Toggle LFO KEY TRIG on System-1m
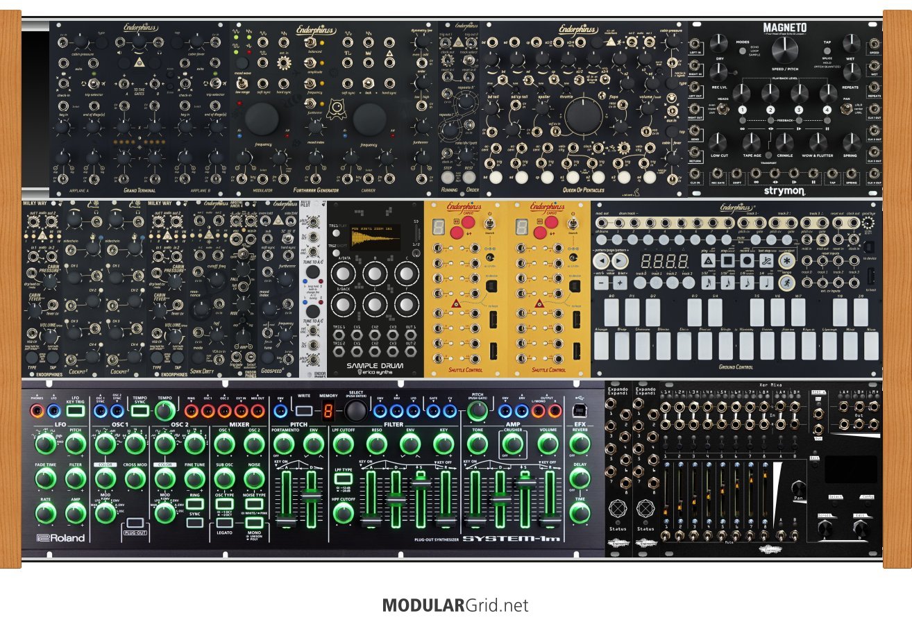The image size is (912, 620). [x=74, y=412]
